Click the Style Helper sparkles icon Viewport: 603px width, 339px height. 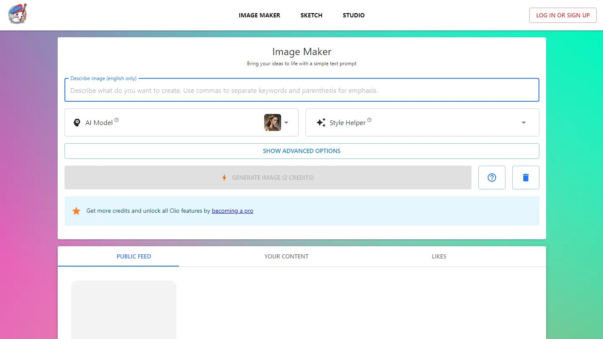[x=321, y=122]
